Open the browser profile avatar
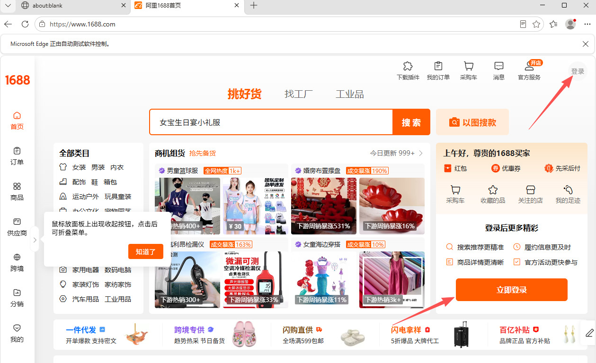 tap(570, 24)
